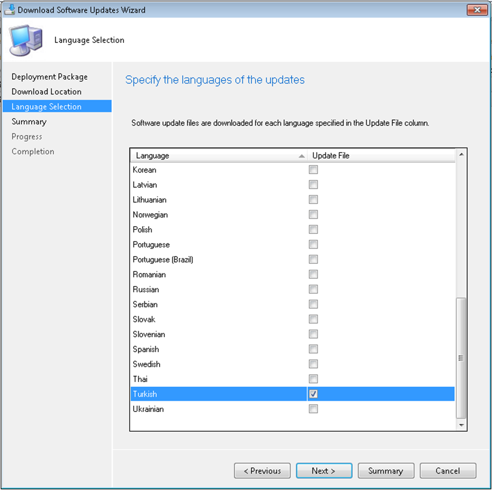Go back with the Previous button
492x490 pixels.
(x=262, y=471)
